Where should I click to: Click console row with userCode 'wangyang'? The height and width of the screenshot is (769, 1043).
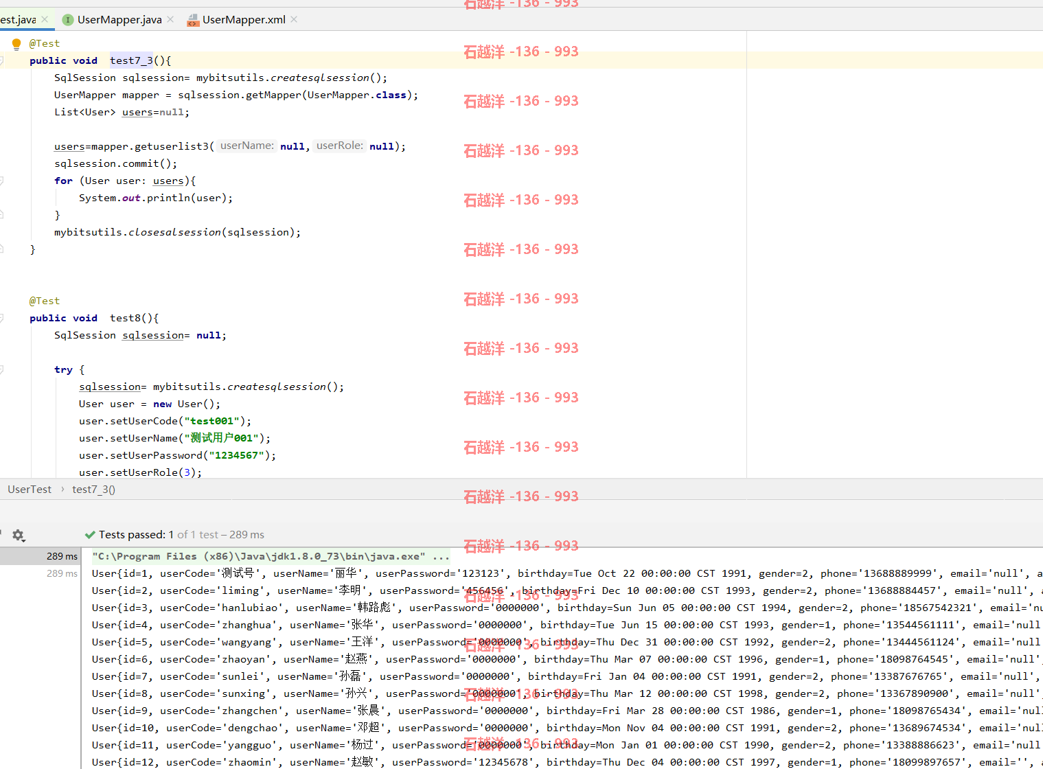pos(567,642)
